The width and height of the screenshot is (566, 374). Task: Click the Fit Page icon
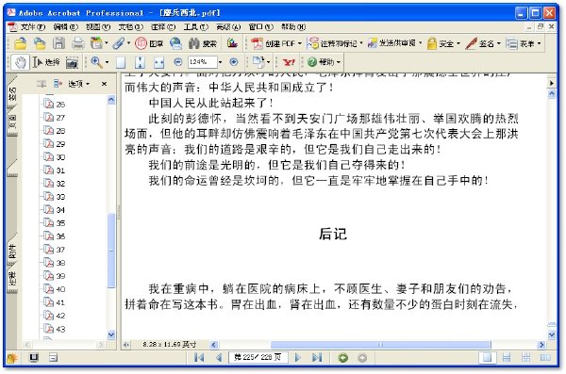(x=140, y=62)
